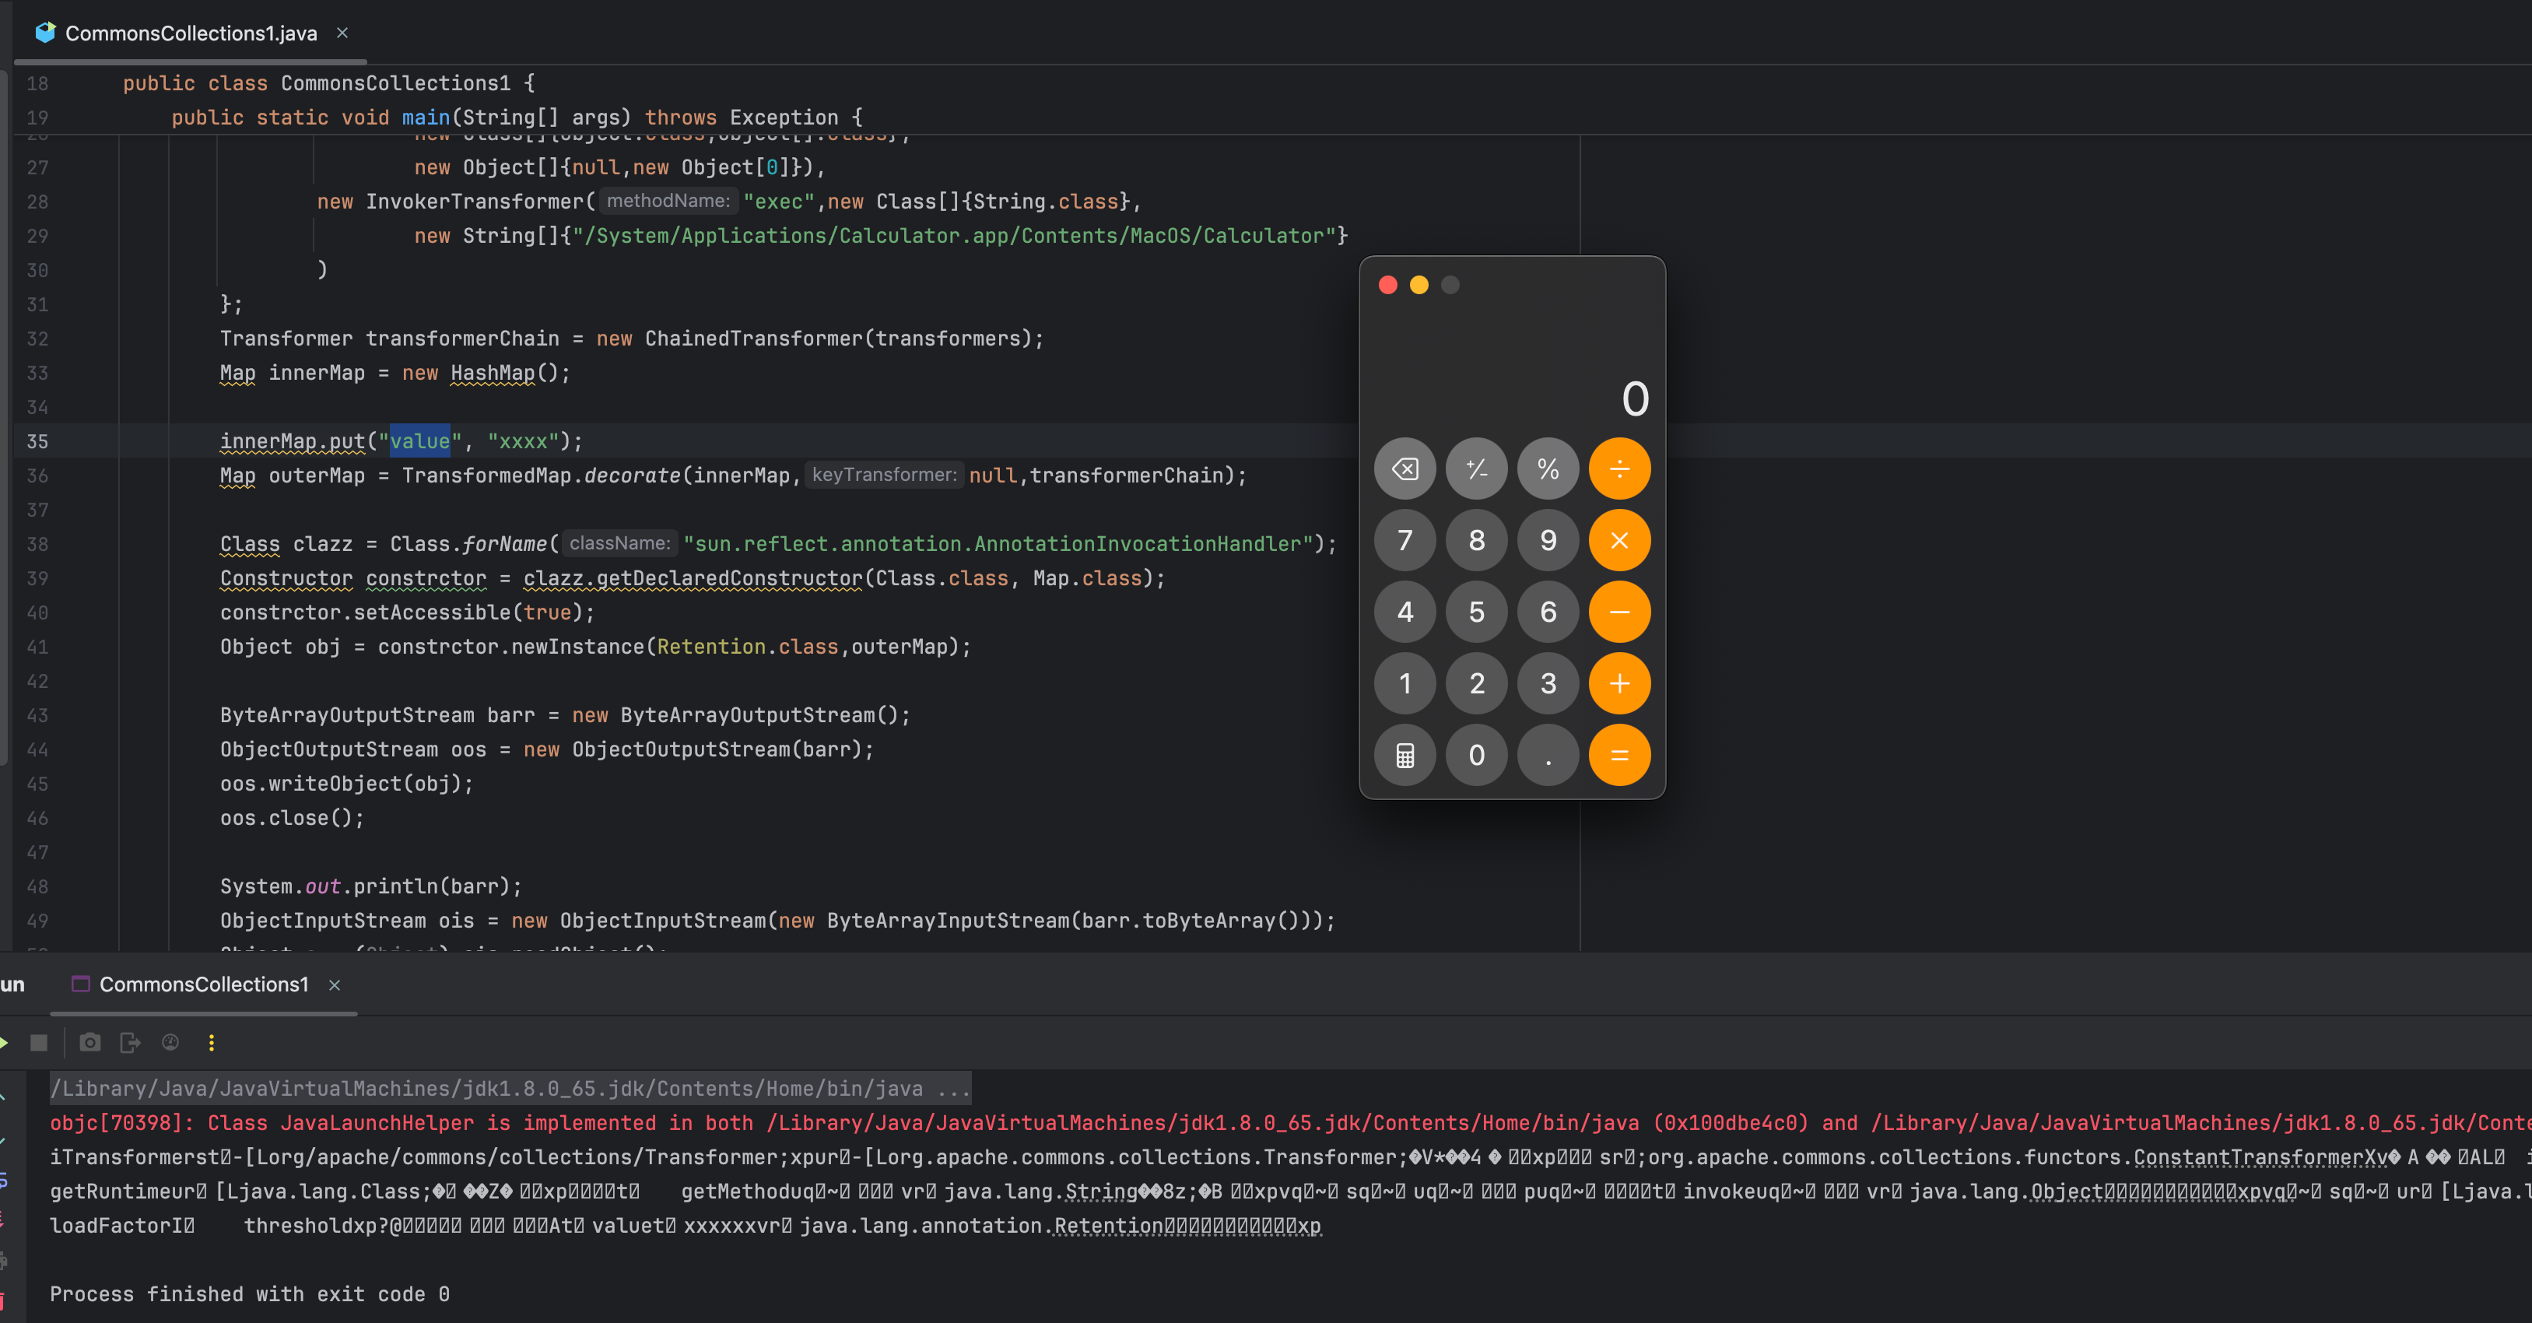Click the Calculator plus key

(1620, 683)
